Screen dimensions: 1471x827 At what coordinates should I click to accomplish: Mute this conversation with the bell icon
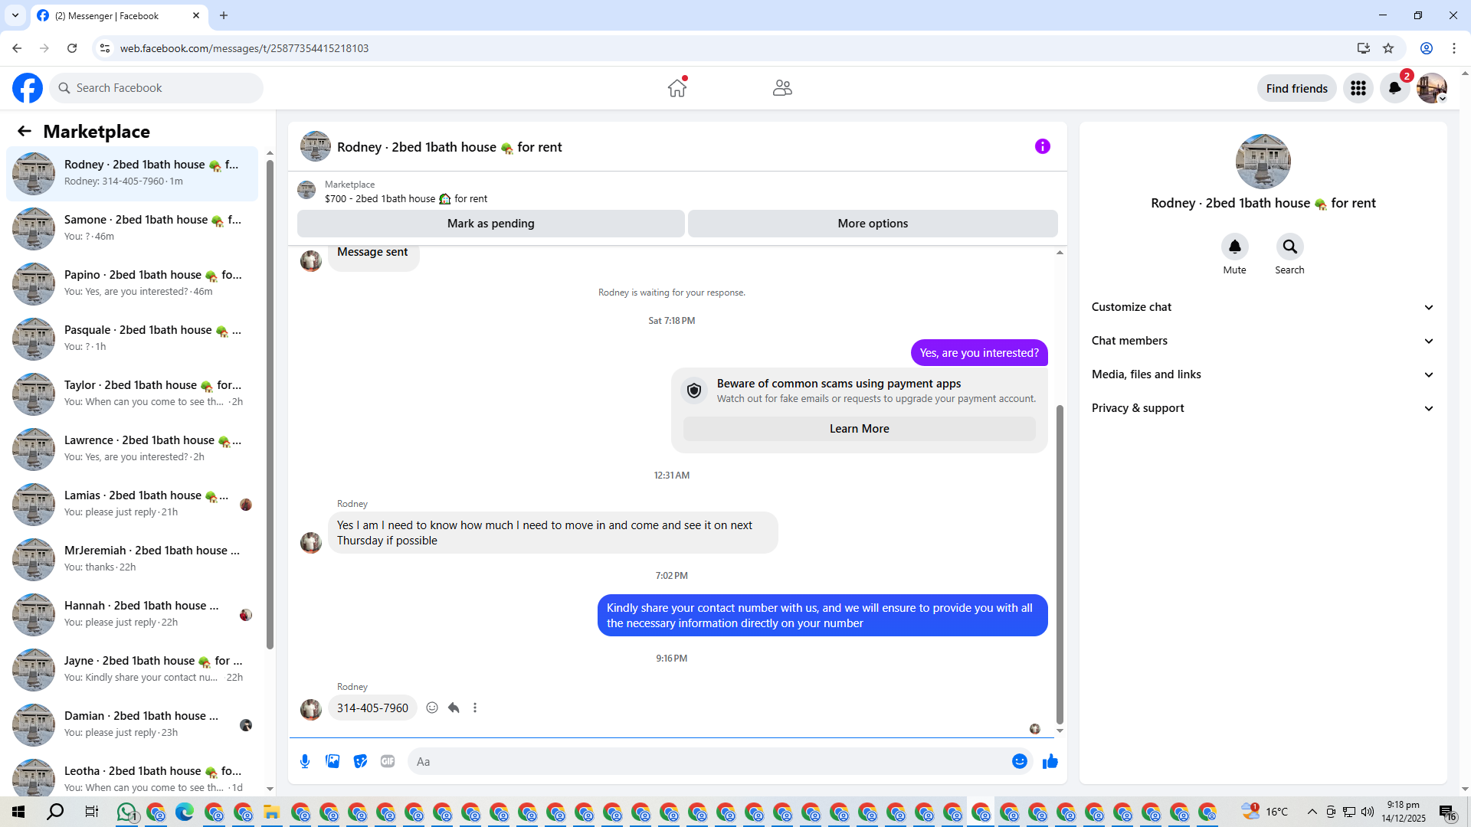click(x=1234, y=247)
